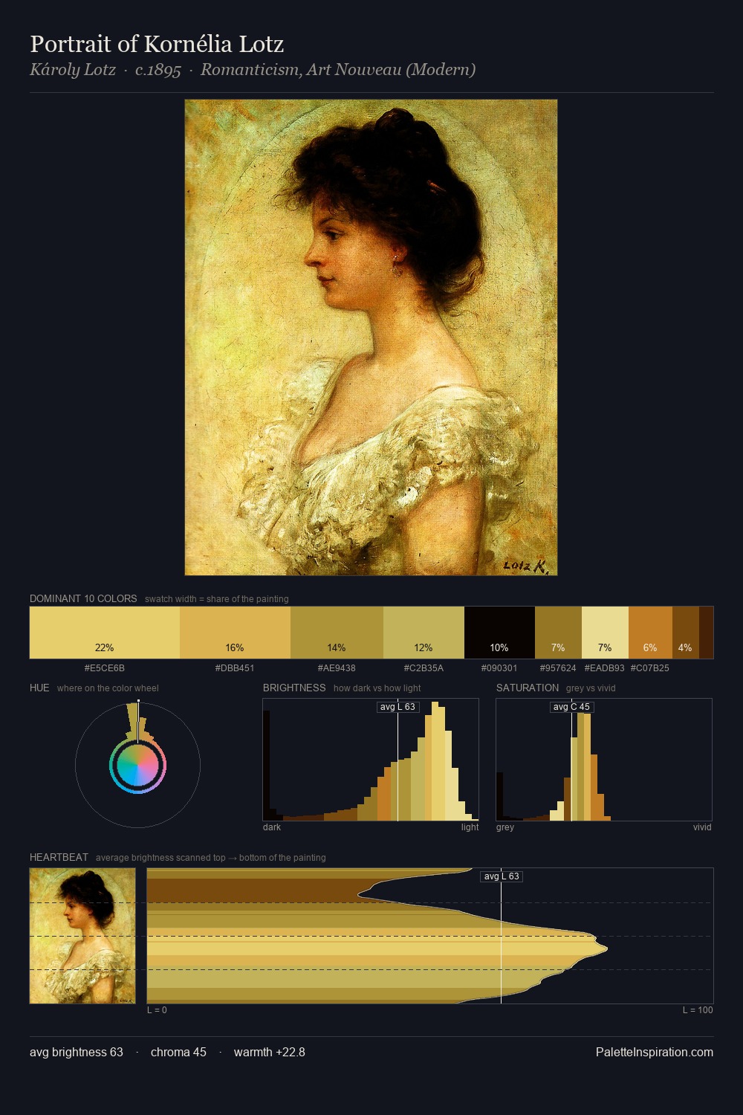743x1115 pixels.
Task: Click the 'HUE' section heading
Action: [39, 688]
